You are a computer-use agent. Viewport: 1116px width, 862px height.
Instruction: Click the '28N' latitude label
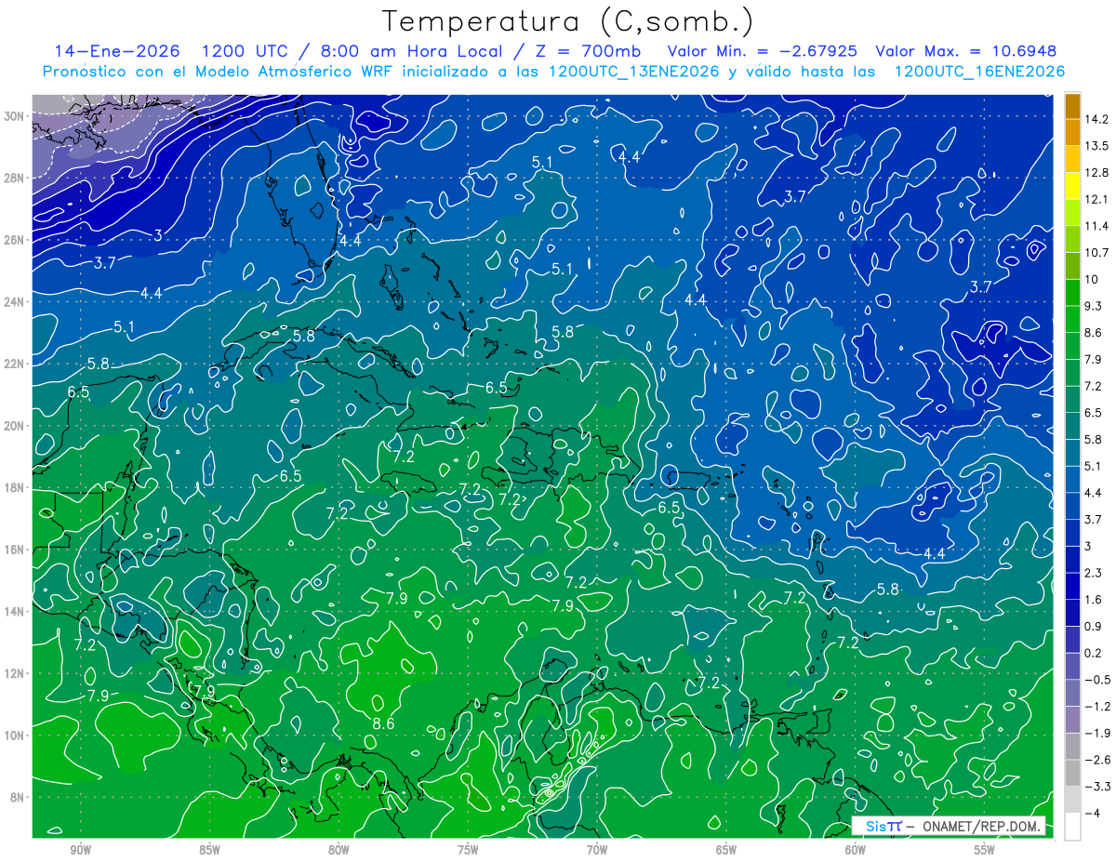pyautogui.click(x=14, y=178)
